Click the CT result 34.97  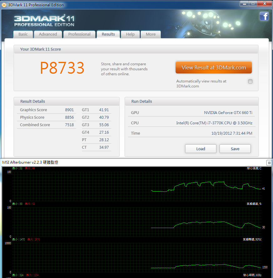click(x=104, y=147)
